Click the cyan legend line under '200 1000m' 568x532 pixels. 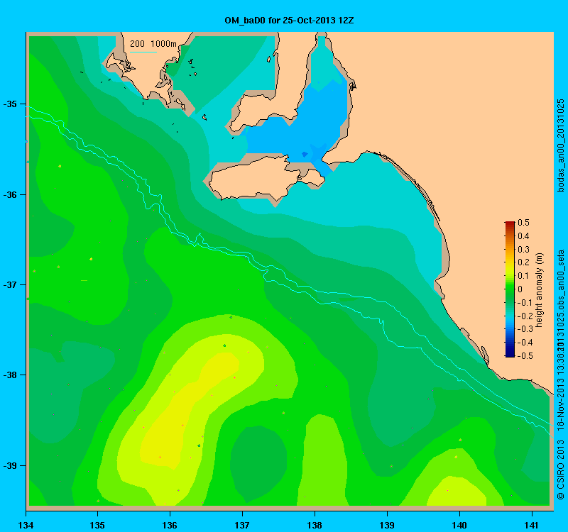[143, 52]
